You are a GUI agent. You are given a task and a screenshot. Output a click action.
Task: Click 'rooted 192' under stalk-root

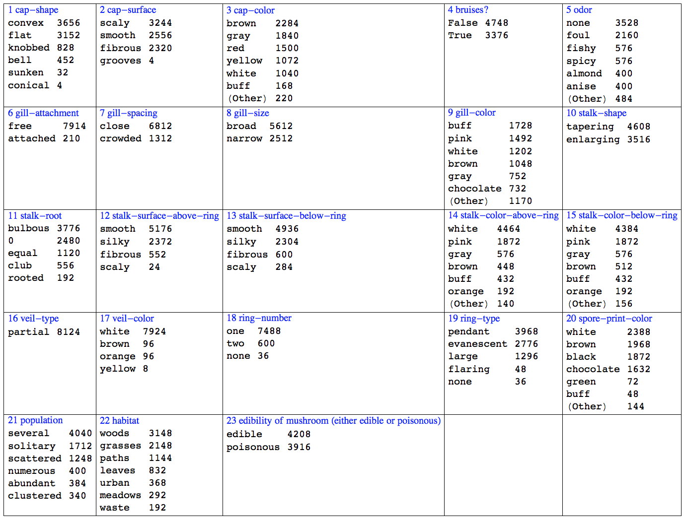point(41,278)
